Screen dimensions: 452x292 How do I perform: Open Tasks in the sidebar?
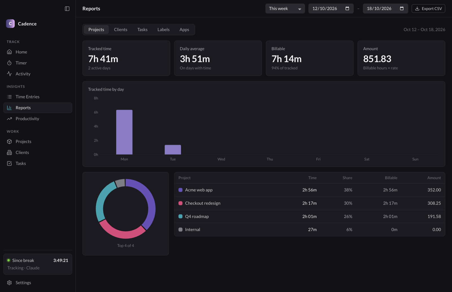pyautogui.click(x=38, y=164)
